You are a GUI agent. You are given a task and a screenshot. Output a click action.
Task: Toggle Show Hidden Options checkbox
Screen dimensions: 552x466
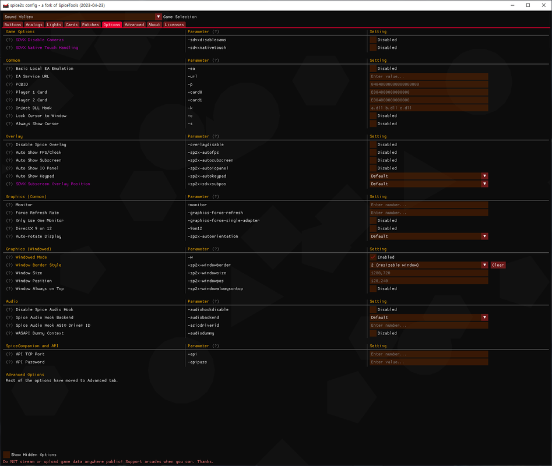pyautogui.click(x=6, y=455)
